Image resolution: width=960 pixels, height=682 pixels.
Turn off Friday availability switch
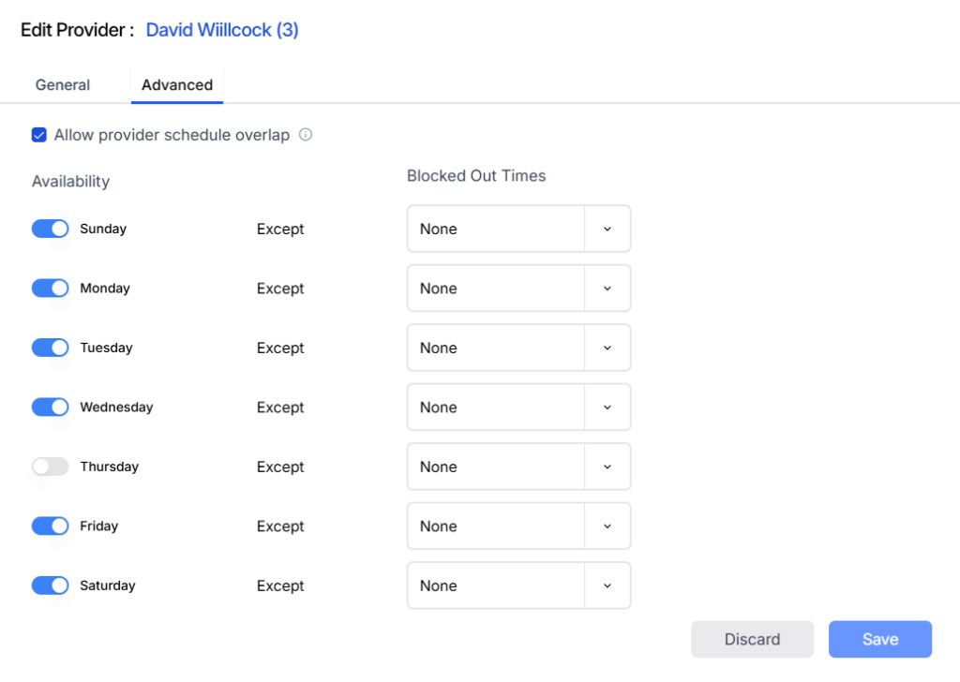click(51, 526)
